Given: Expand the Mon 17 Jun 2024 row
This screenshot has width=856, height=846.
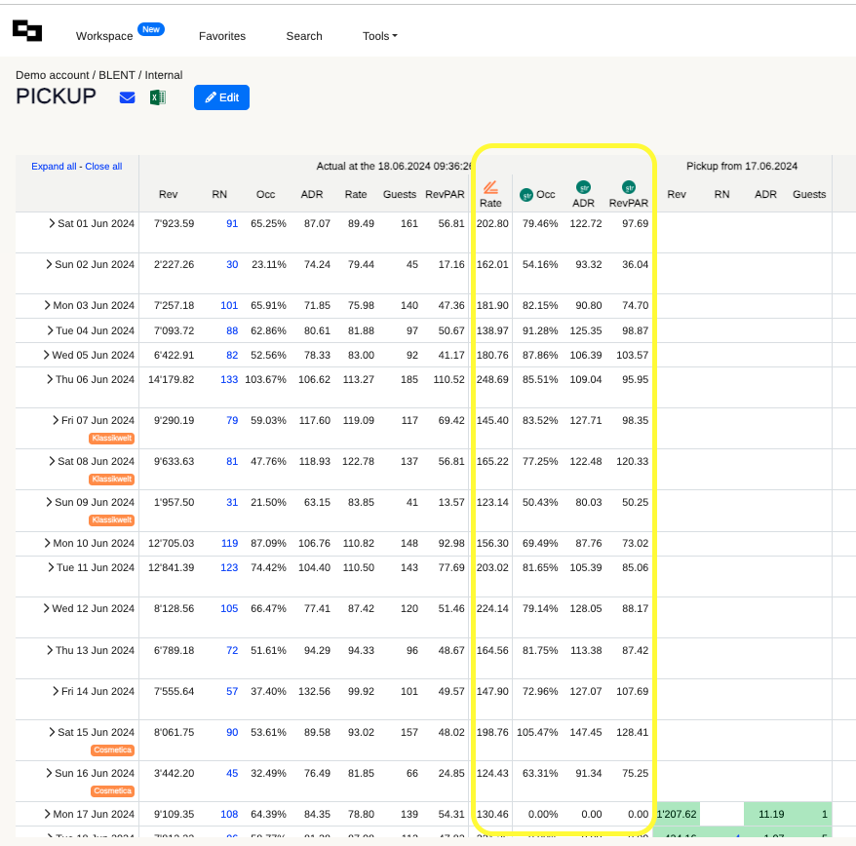Looking at the screenshot, I should tap(47, 814).
